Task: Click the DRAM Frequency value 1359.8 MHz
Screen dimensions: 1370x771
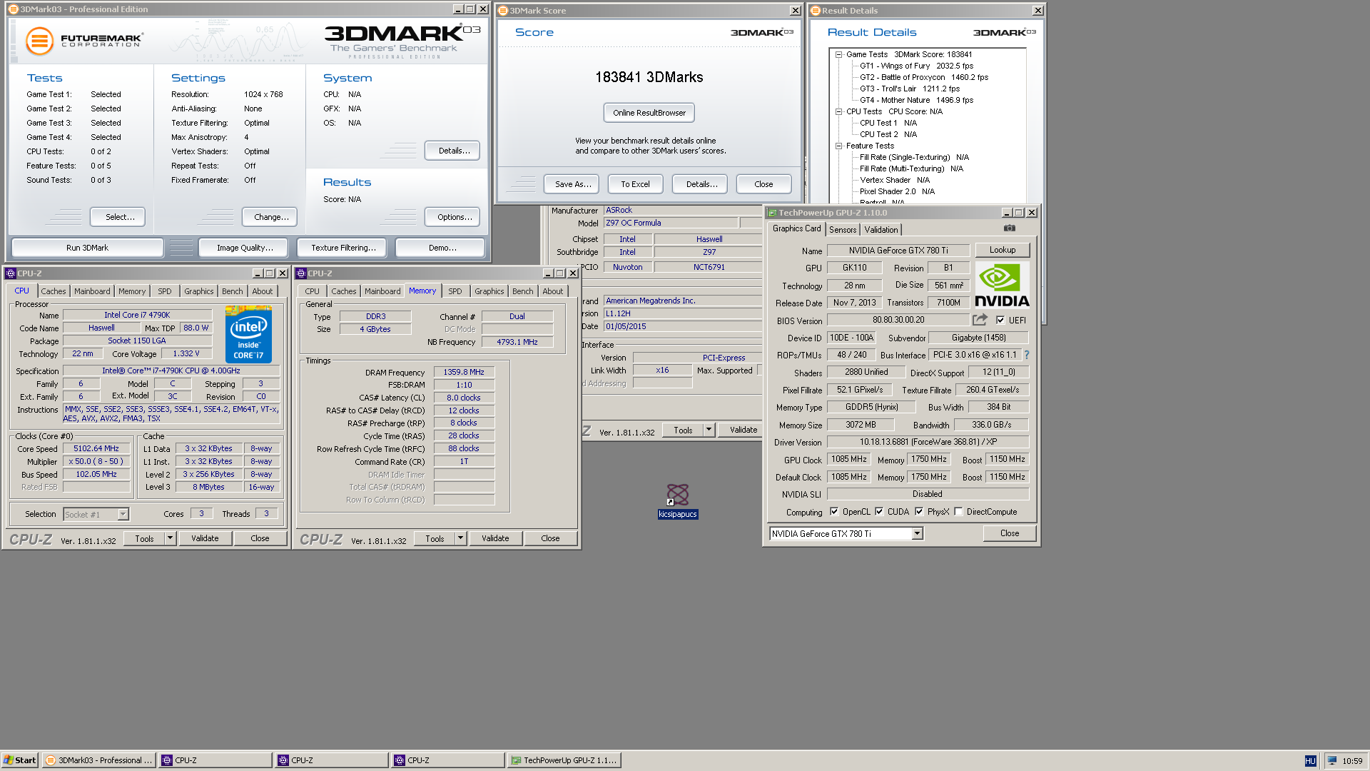Action: (464, 372)
